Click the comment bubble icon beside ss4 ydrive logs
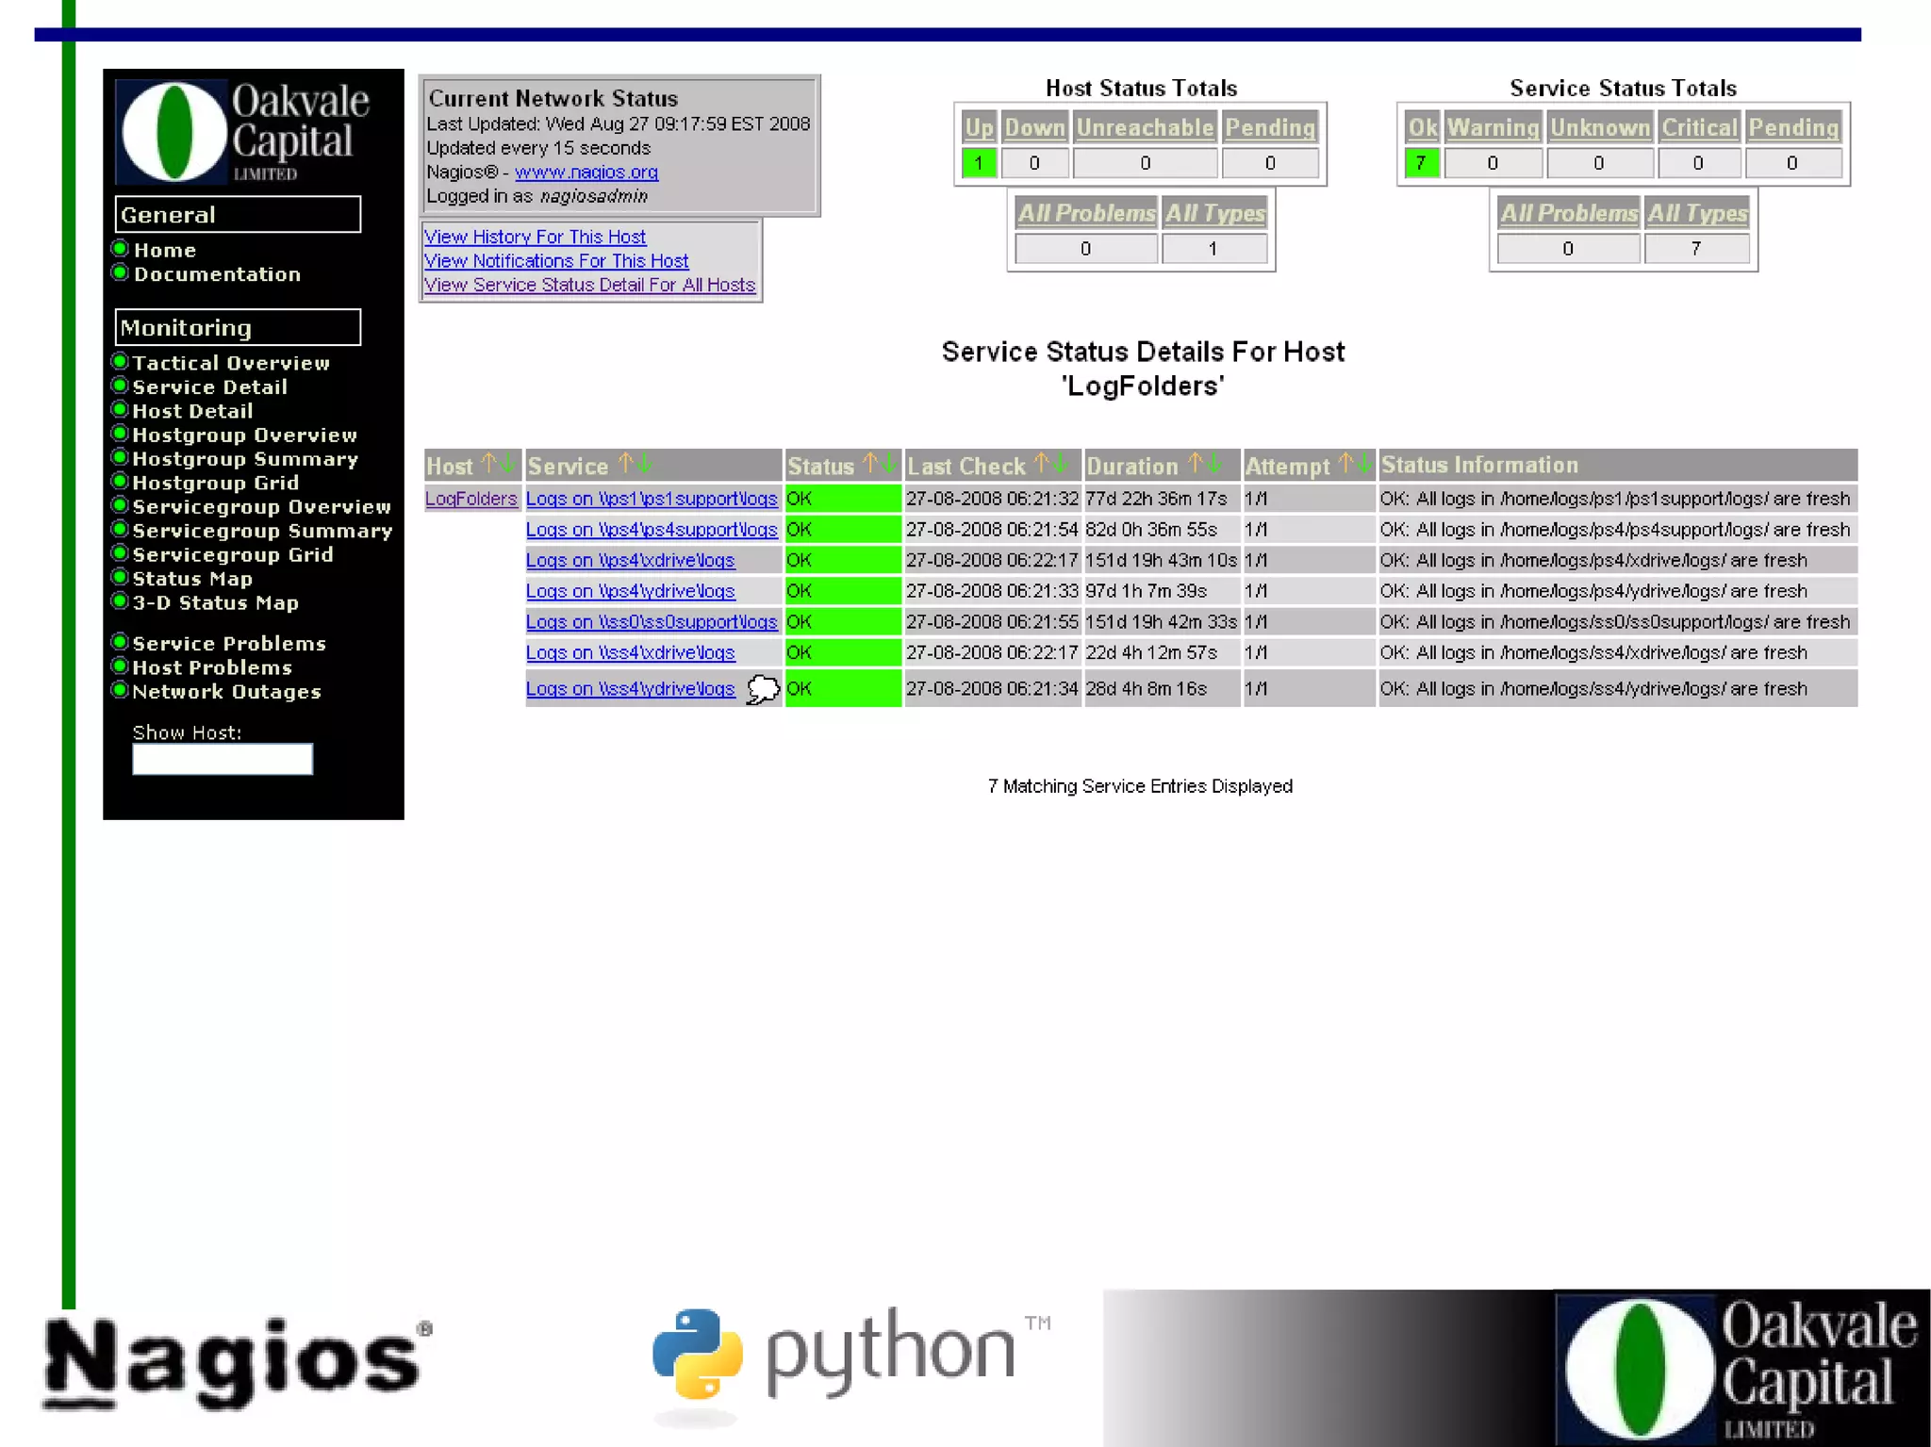 point(763,689)
